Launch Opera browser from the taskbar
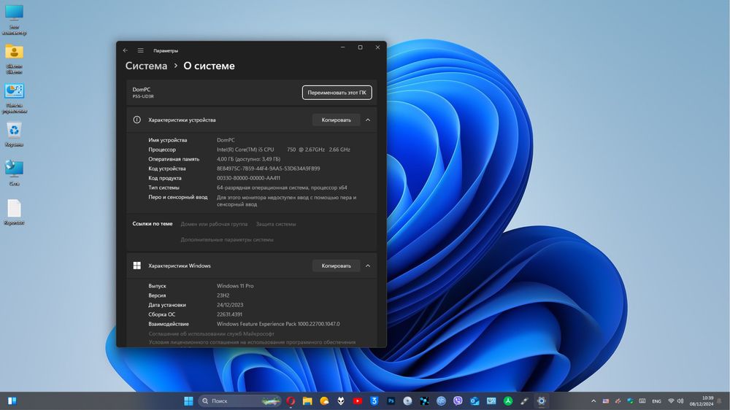 (x=291, y=401)
